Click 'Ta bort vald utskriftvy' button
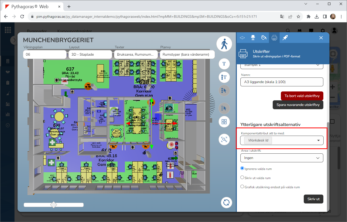The image size is (347, 222). [x=302, y=96]
